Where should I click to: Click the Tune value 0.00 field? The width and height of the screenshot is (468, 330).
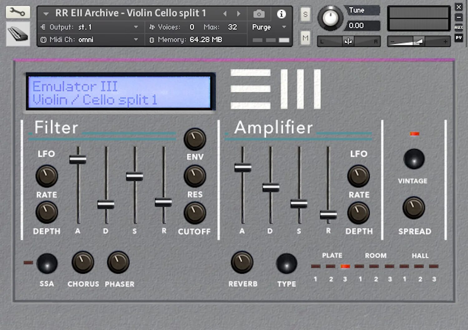362,26
